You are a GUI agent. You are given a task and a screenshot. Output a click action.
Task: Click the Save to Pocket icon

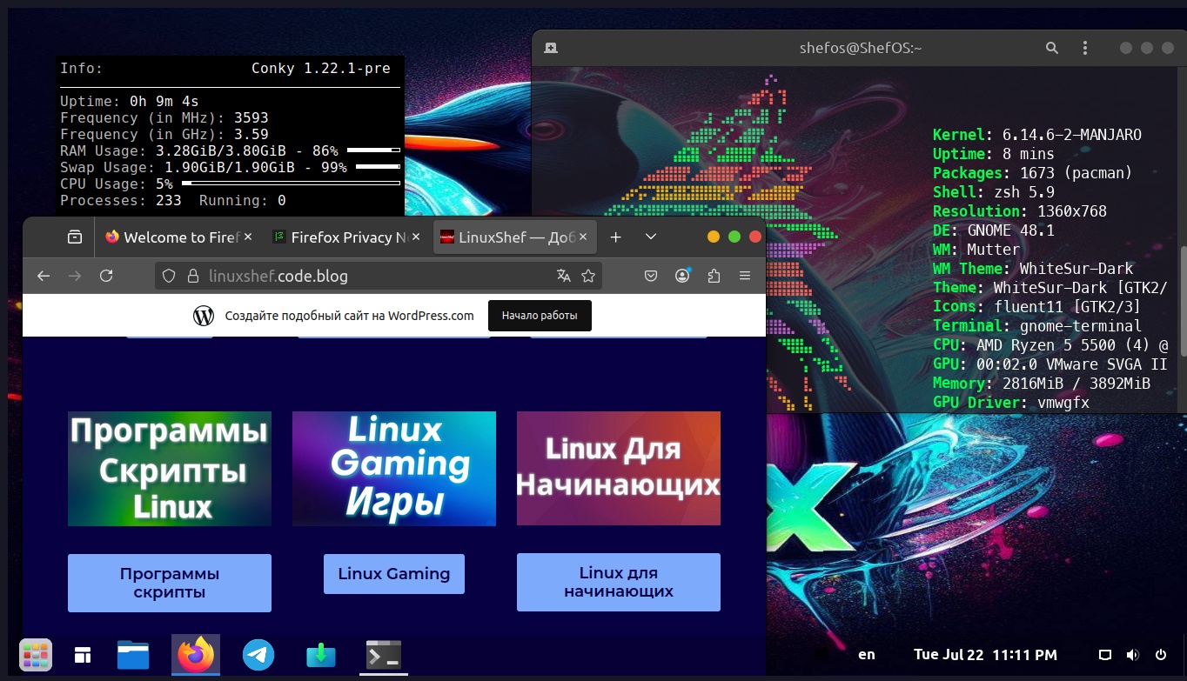651,276
